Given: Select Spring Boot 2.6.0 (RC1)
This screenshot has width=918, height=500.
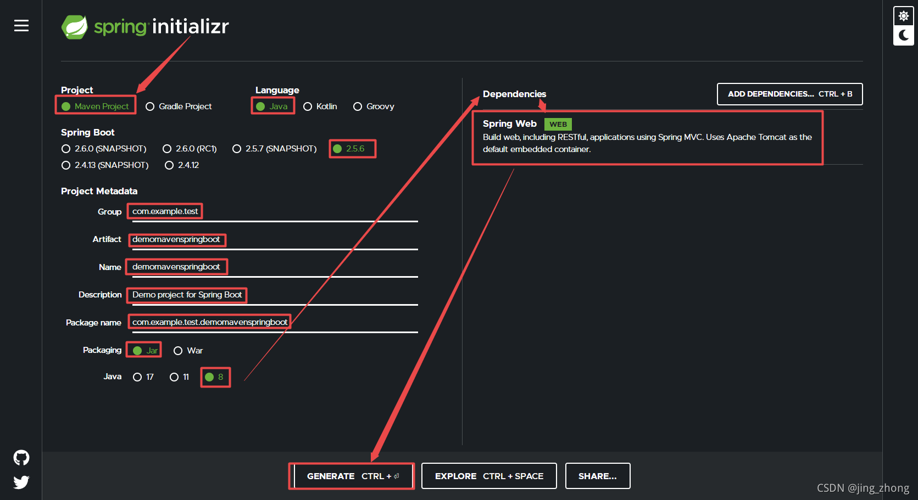Looking at the screenshot, I should coord(190,149).
